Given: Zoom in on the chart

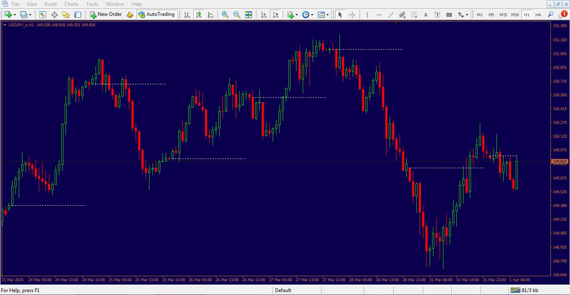Looking at the screenshot, I should pos(225,15).
